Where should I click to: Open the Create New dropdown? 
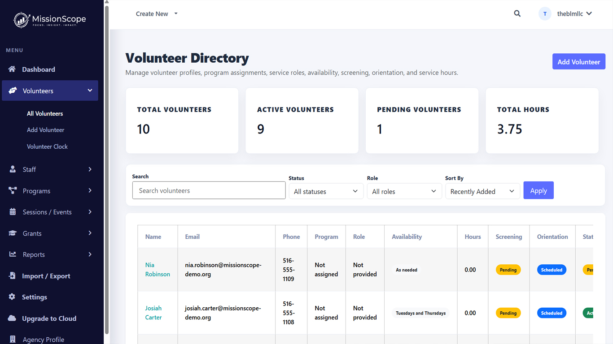tap(157, 14)
